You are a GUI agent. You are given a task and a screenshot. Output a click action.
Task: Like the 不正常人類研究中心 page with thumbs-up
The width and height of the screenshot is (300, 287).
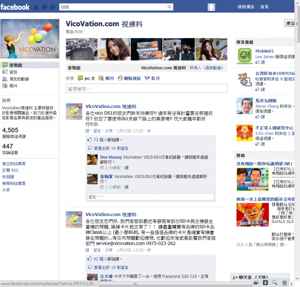(260, 144)
